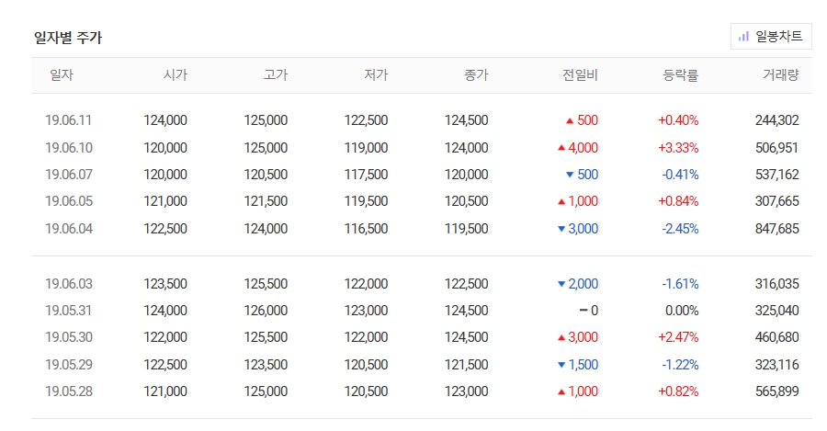Click volume 325,040 for 19.05.31
827x431 pixels.
pyautogui.click(x=776, y=311)
